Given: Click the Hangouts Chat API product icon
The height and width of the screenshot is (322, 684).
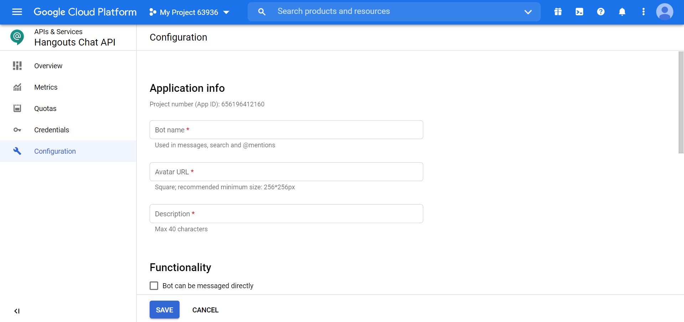Looking at the screenshot, I should click(17, 37).
